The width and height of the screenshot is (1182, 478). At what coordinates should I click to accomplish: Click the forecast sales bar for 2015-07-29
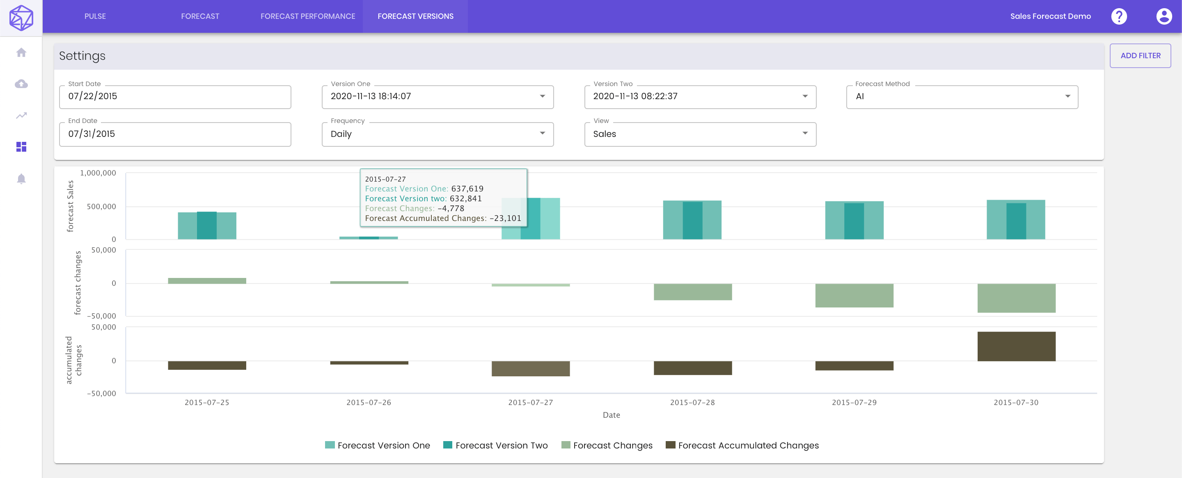854,221
